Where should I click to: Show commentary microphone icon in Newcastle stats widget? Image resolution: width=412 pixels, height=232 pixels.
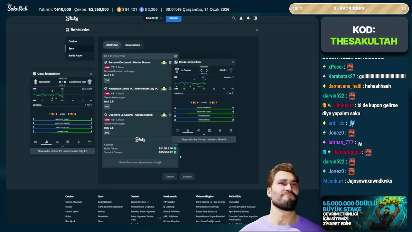tap(79, 142)
